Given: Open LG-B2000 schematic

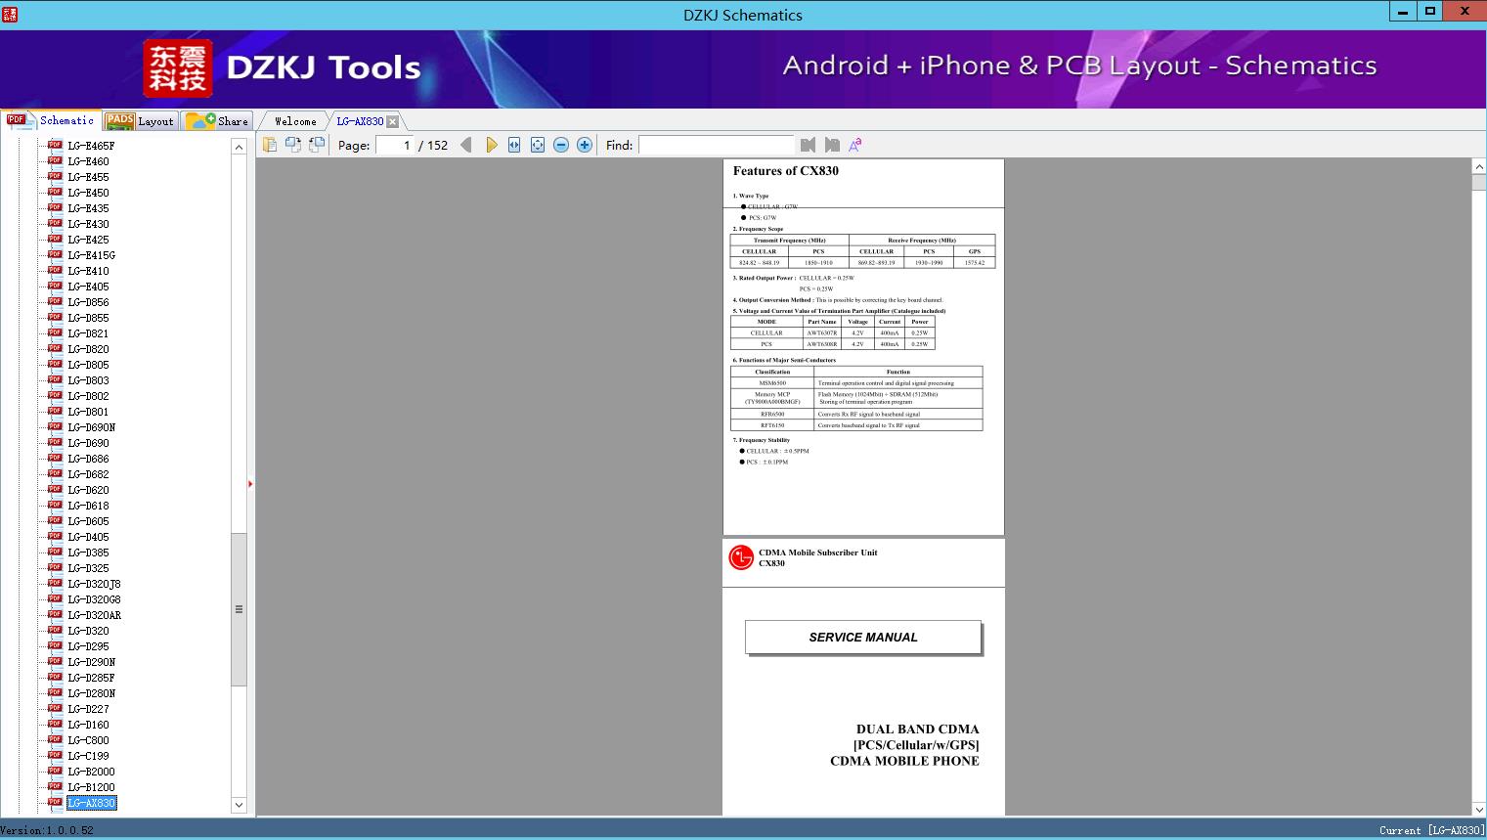Looking at the screenshot, I should (91, 772).
